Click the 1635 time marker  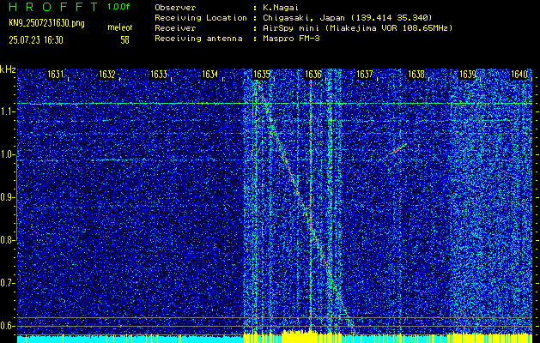pyautogui.click(x=262, y=75)
